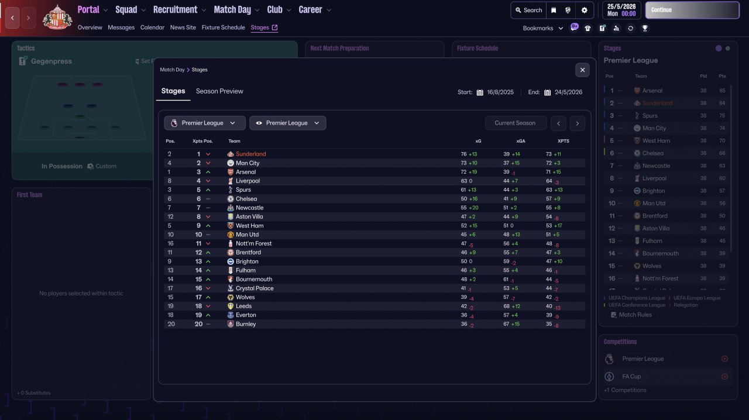The height and width of the screenshot is (420, 749).
Task: Select second page dot in Stages widget
Action: [728, 49]
